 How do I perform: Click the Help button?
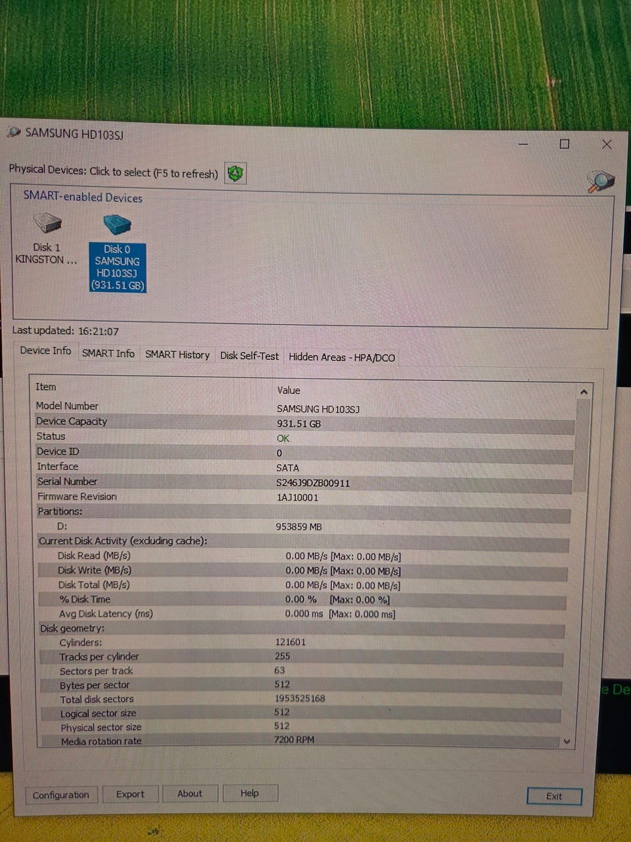click(x=250, y=793)
